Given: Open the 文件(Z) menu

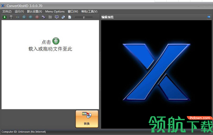Looking at the screenshot, I should pyautogui.click(x=7, y=11).
